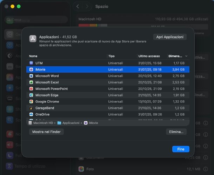Click the Macintosh HD disk icon in path bar
The height and width of the screenshot is (175, 214).
click(x=30, y=123)
